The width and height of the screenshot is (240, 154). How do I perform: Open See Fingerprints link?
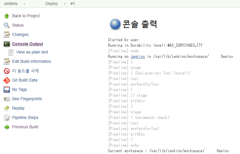click(x=27, y=99)
